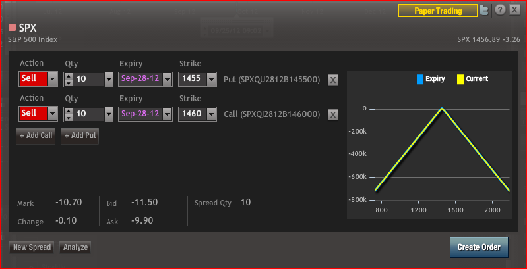Increase quantity on the Put leg

click(x=69, y=76)
